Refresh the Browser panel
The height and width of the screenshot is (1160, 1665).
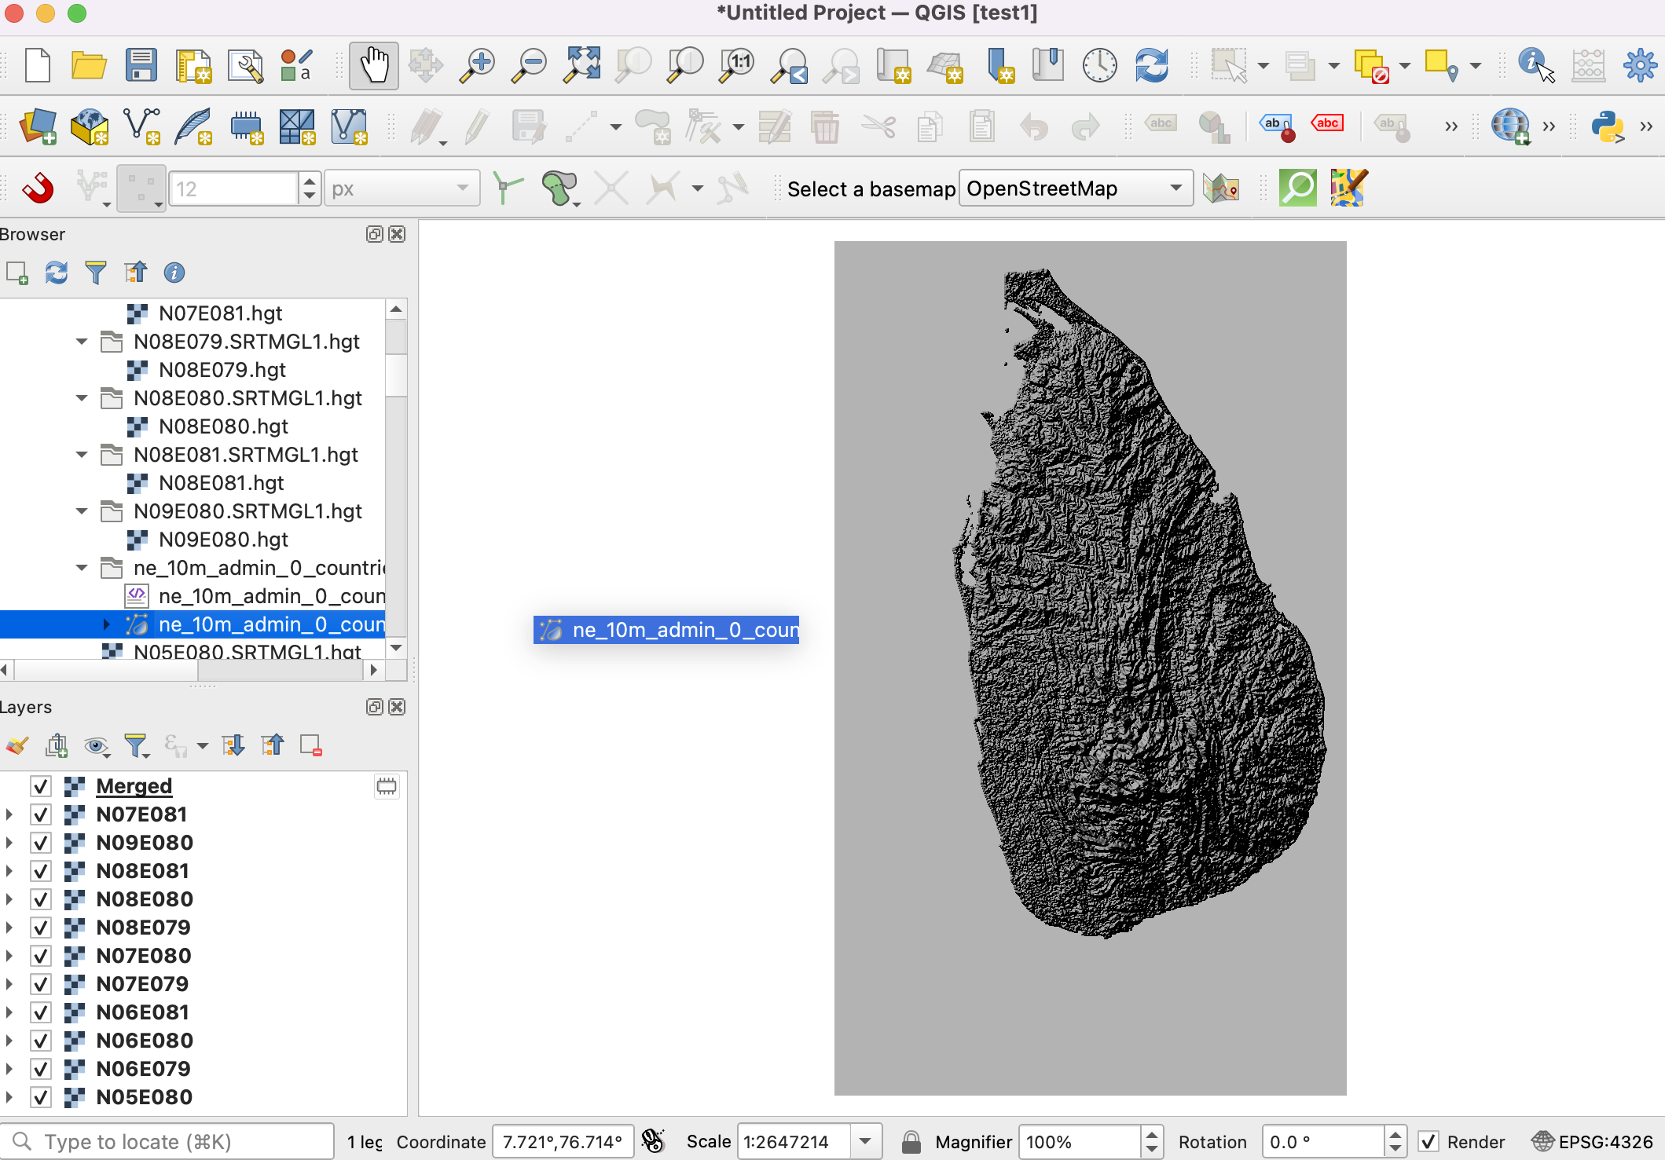(57, 273)
